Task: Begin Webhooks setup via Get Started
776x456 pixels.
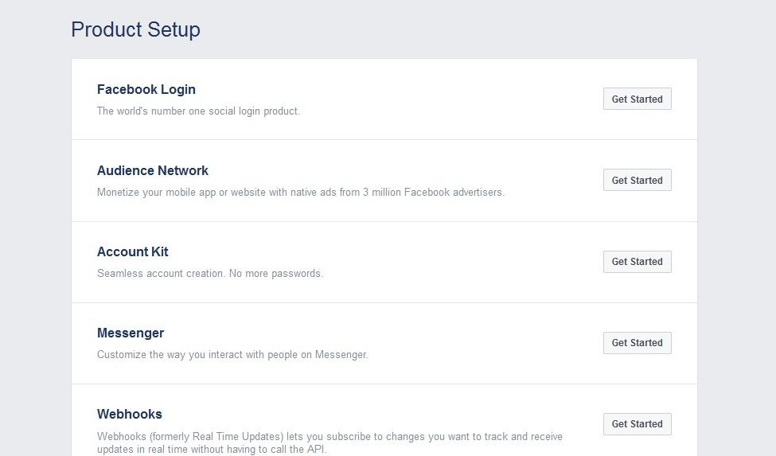Action: point(637,424)
